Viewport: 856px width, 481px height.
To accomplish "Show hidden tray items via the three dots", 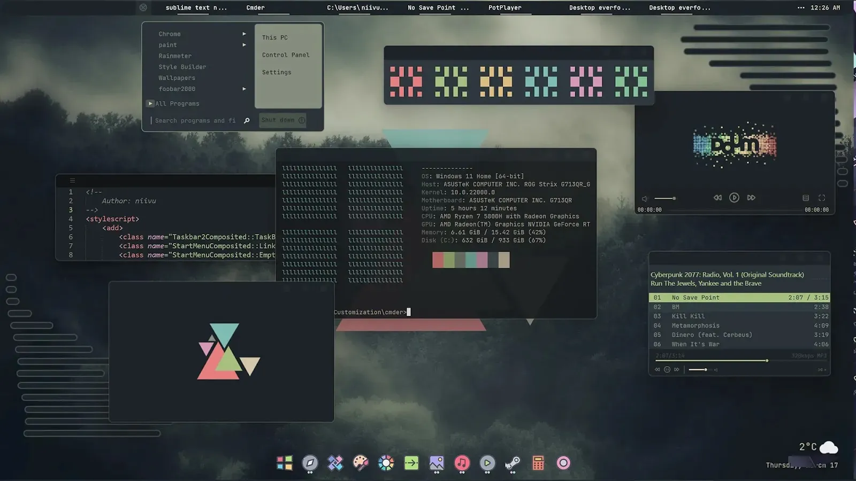I will pyautogui.click(x=801, y=7).
